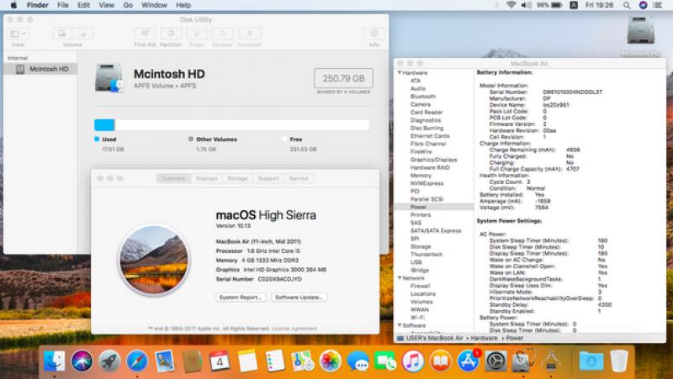Click remove Volume button in Disk Utility
The height and width of the screenshot is (379, 673).
[x=82, y=34]
